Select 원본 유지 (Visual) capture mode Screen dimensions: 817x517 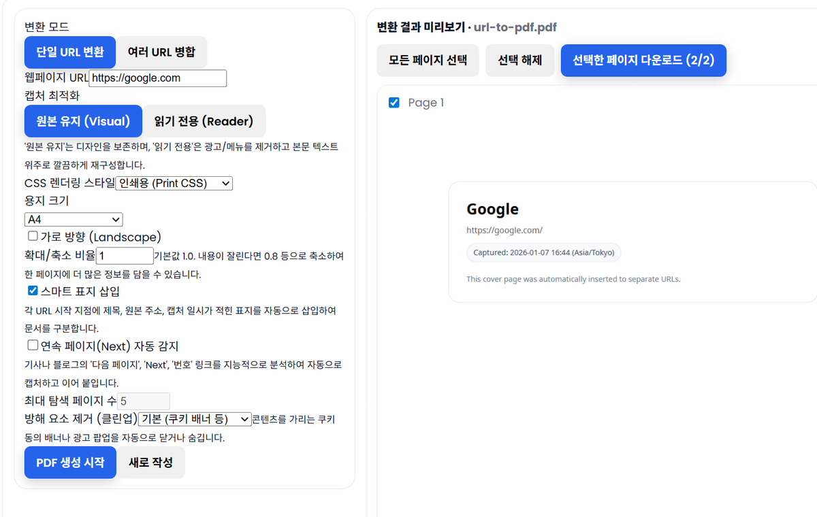(x=82, y=120)
